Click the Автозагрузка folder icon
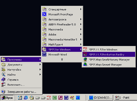This screenshot has height=101, width=137. pos(44,19)
